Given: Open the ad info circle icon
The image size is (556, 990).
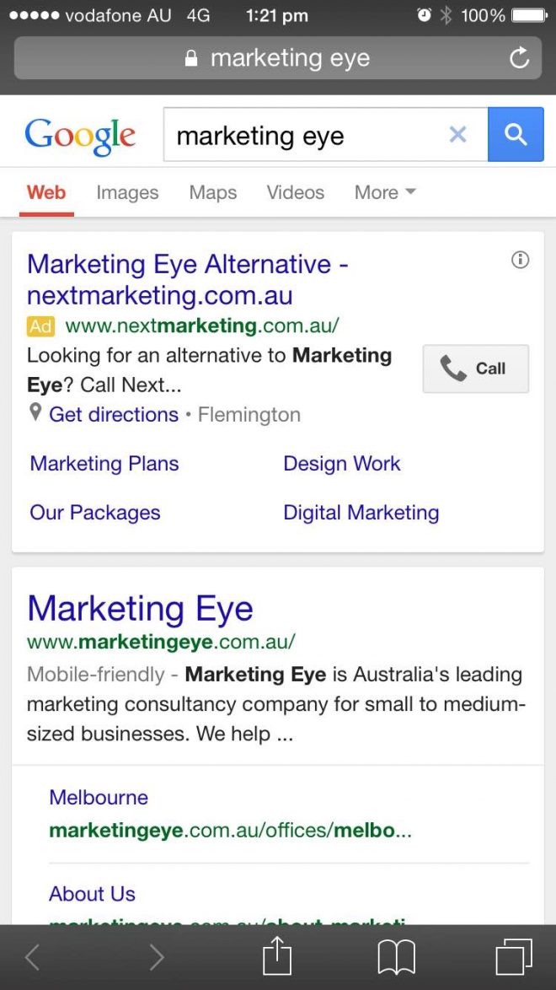Looking at the screenshot, I should click(x=520, y=260).
